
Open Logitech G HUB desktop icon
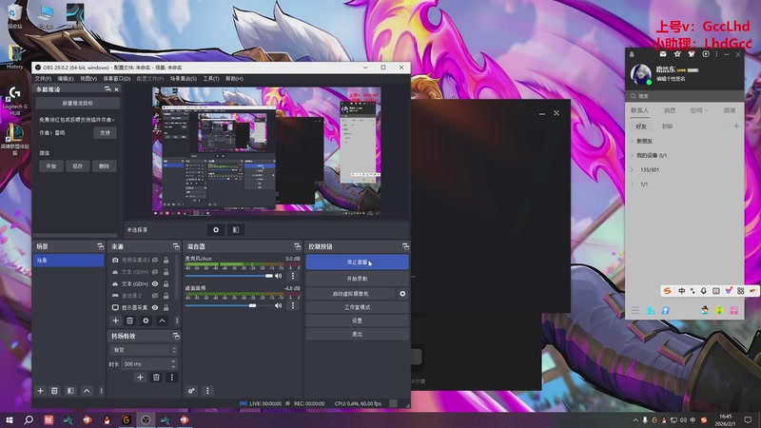pos(14,101)
